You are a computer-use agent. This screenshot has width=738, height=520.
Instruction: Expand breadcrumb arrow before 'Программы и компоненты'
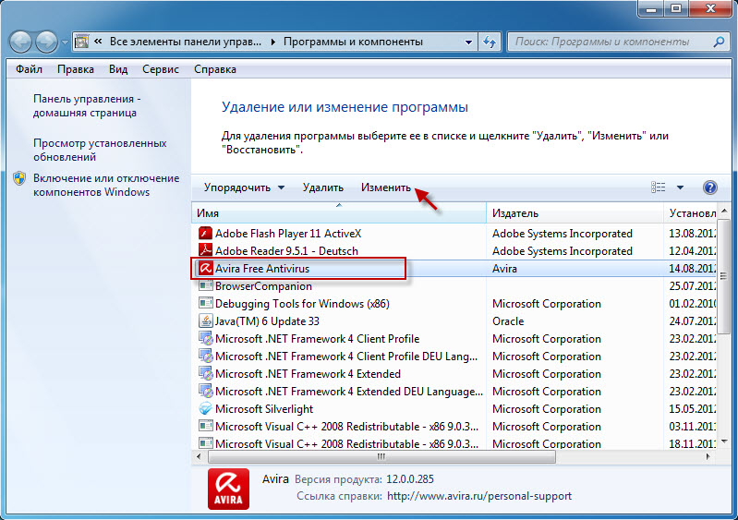pos(273,42)
